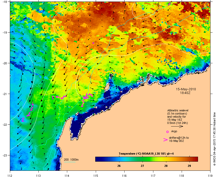This screenshot has width=218, height=177.
Task: Click the "-21" latitude axis label
Action: coord(5,94)
